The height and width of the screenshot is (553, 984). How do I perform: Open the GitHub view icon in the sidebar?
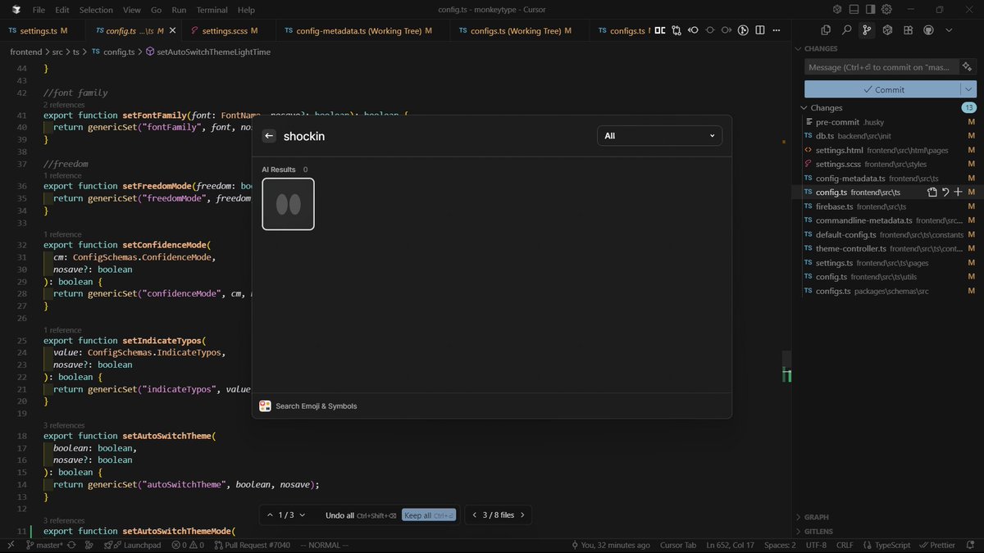click(x=928, y=30)
